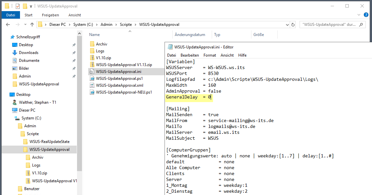
Task: Click the Forward navigation arrow
Action: [x=17, y=25]
